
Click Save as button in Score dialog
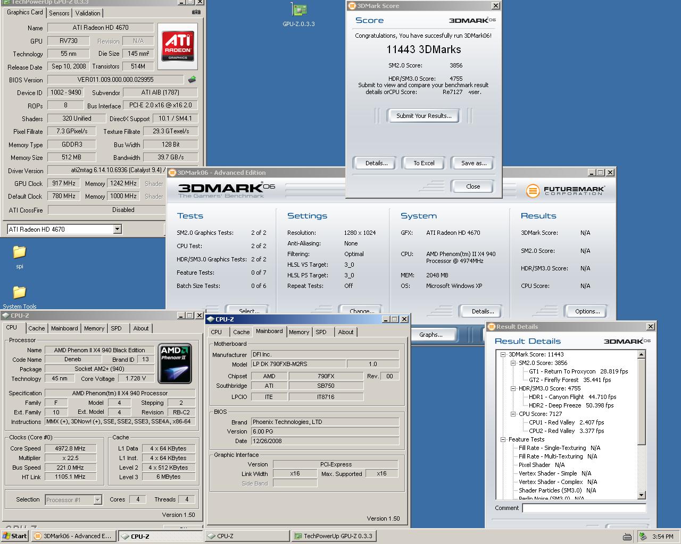click(474, 163)
